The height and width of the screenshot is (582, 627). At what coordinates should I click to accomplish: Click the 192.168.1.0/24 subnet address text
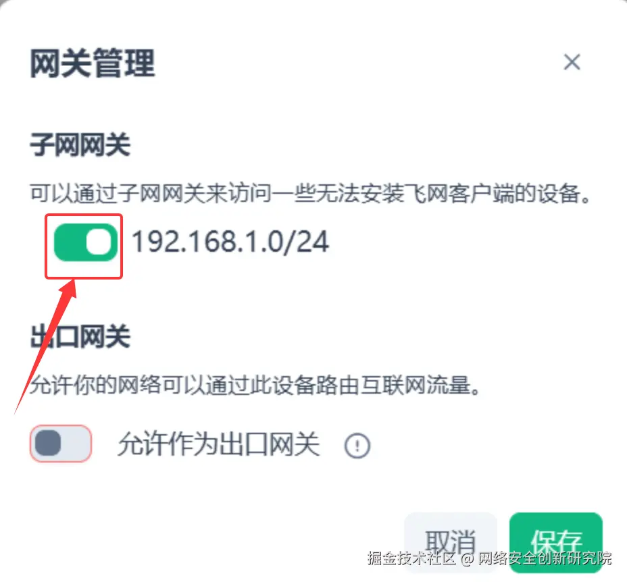pos(230,242)
